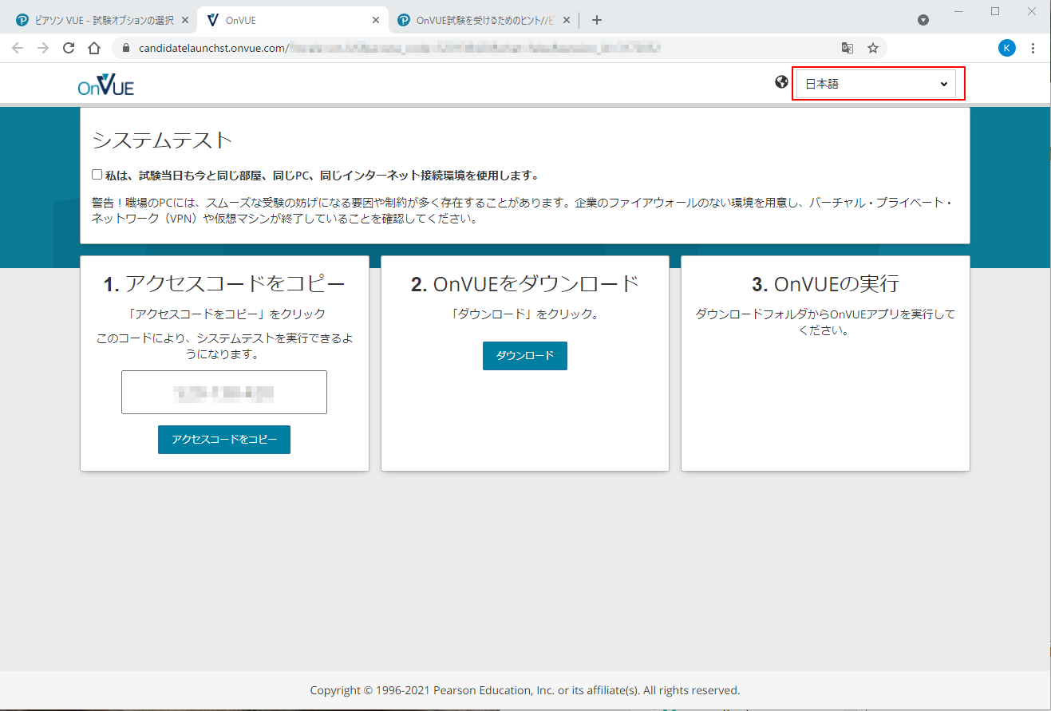
Task: Go to browser home page icon
Action: (94, 48)
